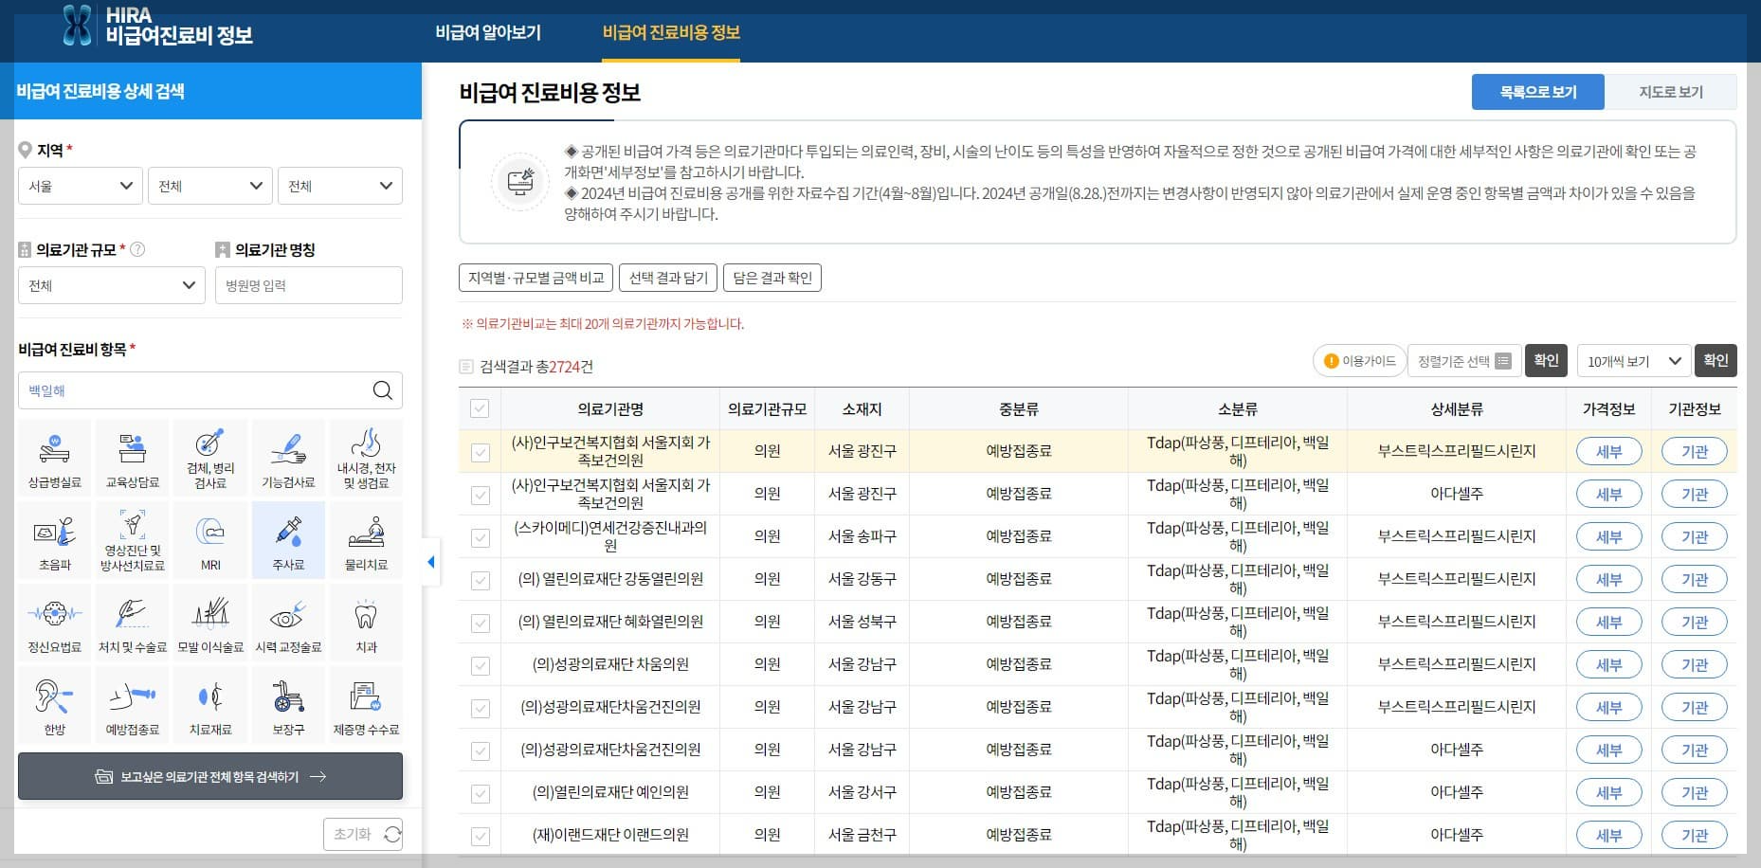This screenshot has height=868, width=1761.
Task: Click the 초음파 category icon
Action: click(54, 539)
